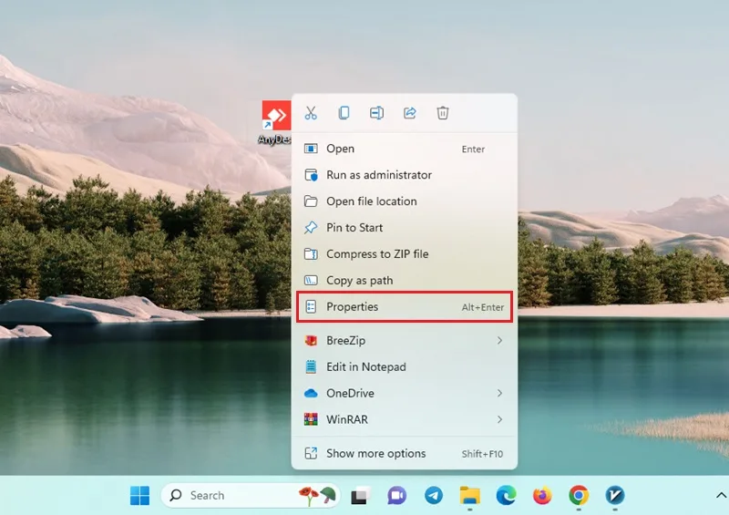Open File Explorer from the taskbar
The width and height of the screenshot is (729, 515).
pos(469,496)
